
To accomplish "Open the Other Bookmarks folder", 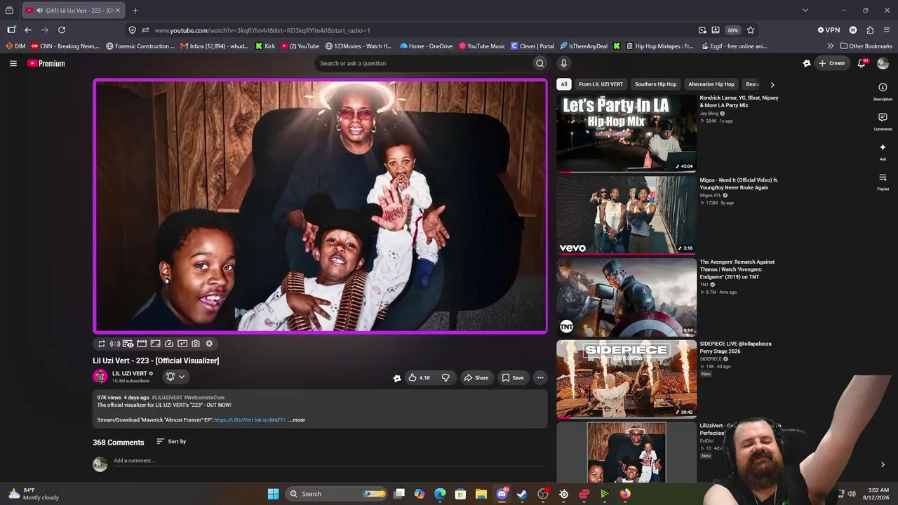I will 866,46.
